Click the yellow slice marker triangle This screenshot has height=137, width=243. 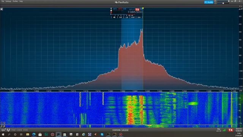click(143, 8)
